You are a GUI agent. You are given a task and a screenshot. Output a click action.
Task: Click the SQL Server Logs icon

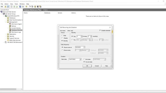tap(10, 32)
